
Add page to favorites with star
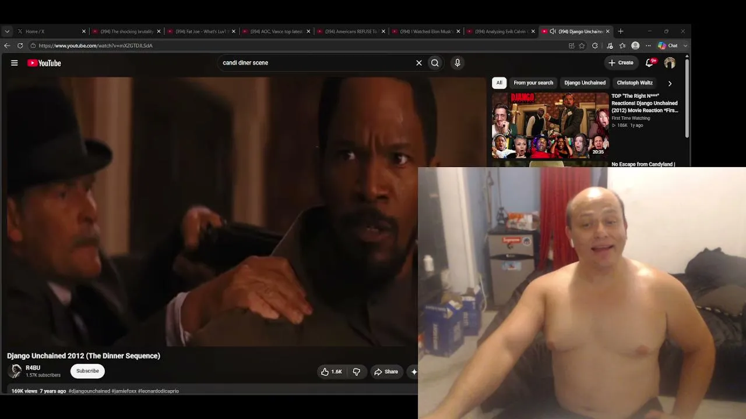[x=582, y=45]
